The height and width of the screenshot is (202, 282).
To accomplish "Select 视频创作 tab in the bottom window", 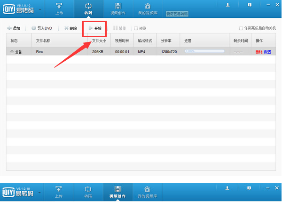I will click(x=117, y=192).
